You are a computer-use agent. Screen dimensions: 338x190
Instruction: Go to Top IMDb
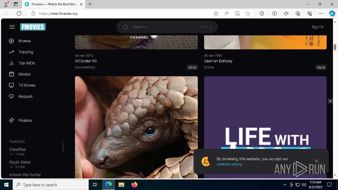(x=27, y=63)
